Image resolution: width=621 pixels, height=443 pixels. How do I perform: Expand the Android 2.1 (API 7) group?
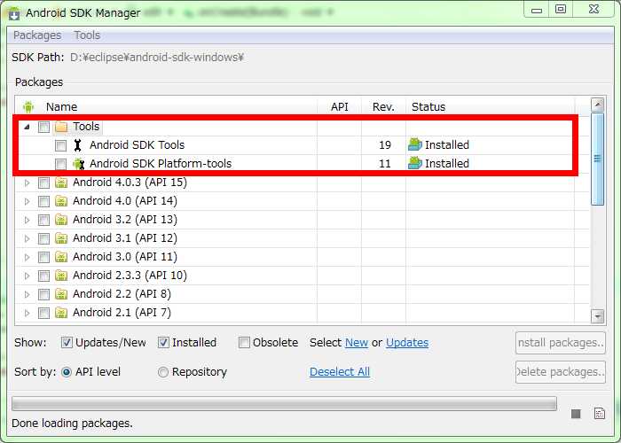pyautogui.click(x=27, y=313)
